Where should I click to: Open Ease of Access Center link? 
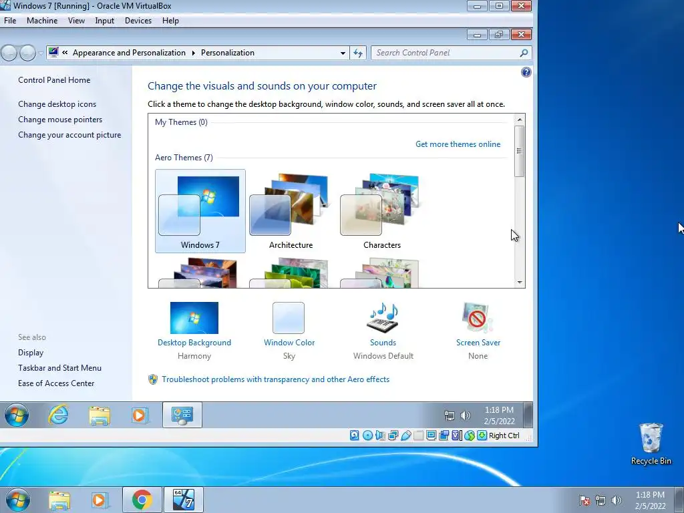coord(56,383)
